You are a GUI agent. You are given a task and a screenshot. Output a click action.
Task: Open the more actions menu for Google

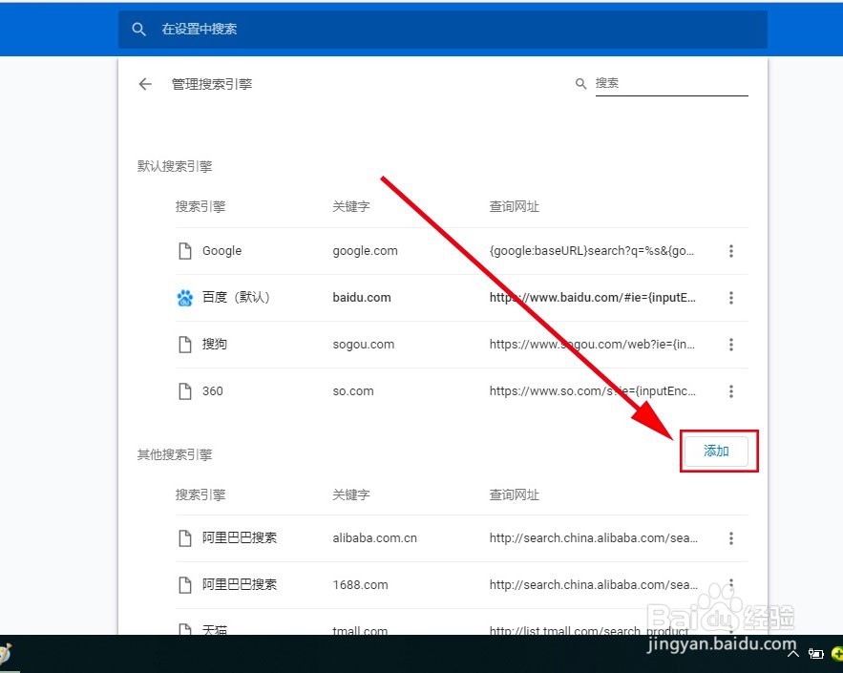pyautogui.click(x=731, y=250)
